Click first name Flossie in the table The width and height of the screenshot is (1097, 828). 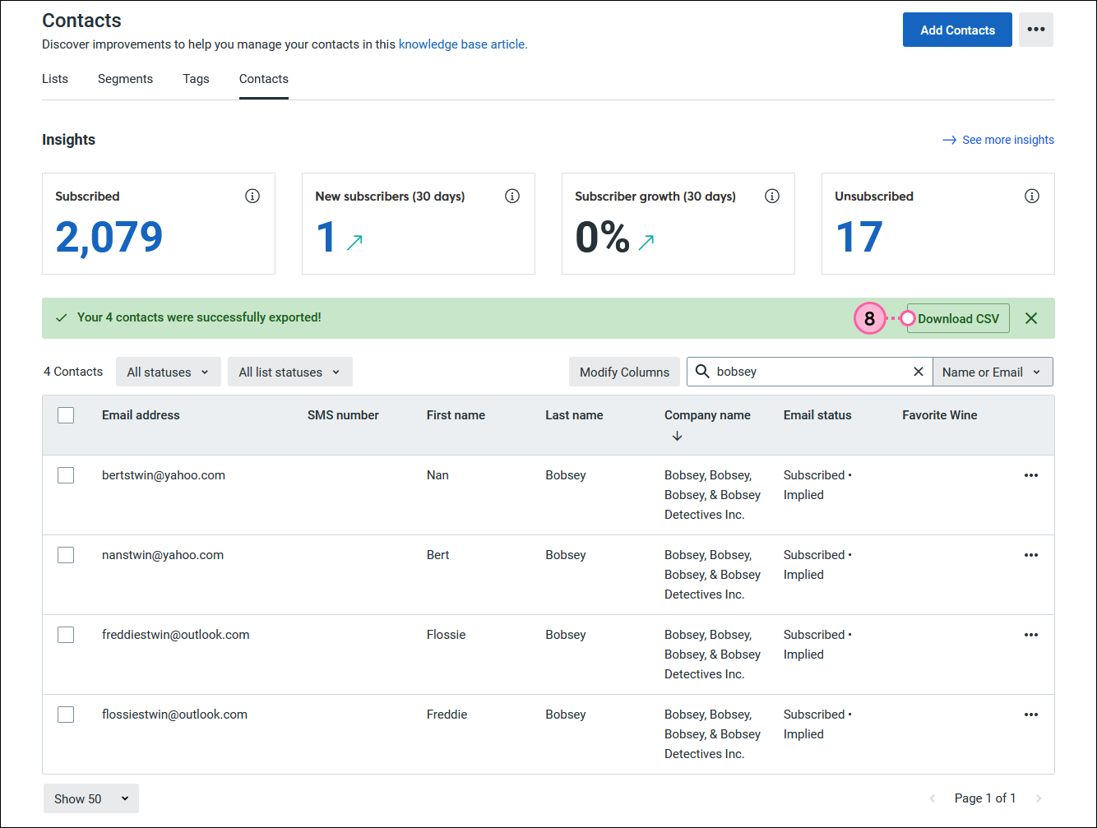[x=447, y=635]
